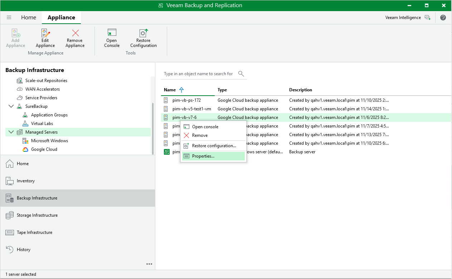Select WAN Accelerators tree node

point(42,89)
